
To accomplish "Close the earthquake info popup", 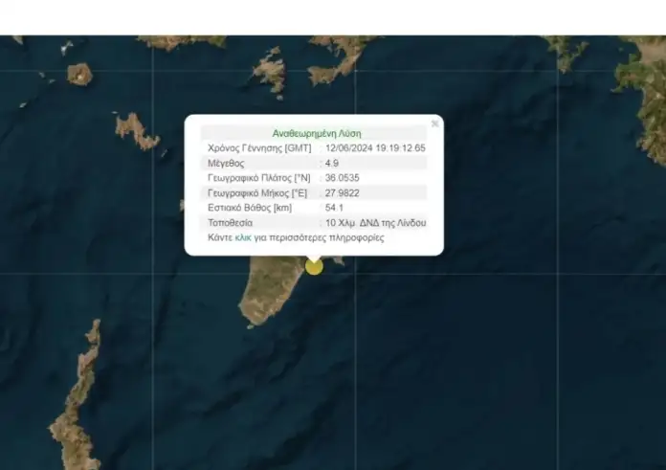I will (434, 123).
